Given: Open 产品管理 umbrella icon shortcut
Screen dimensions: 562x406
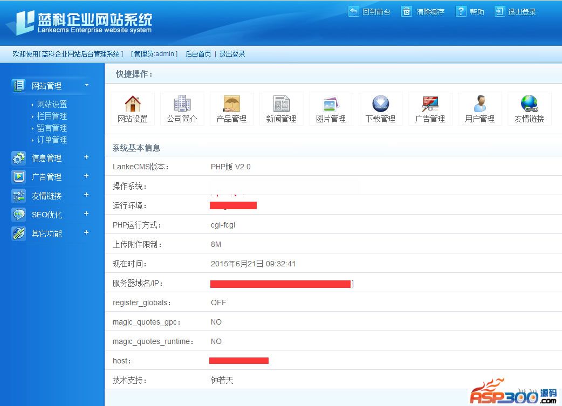Looking at the screenshot, I should click(x=231, y=104).
